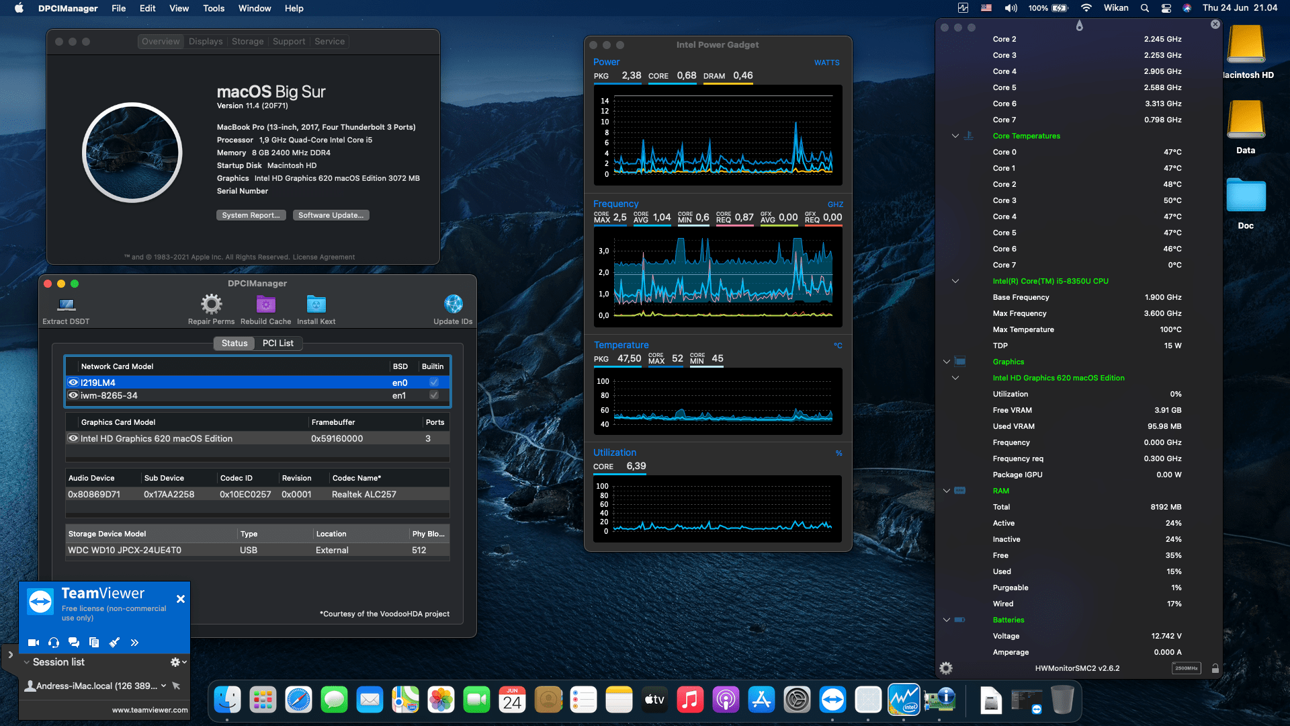Collapse Graphics section in HWMonitorSMC2

946,362
